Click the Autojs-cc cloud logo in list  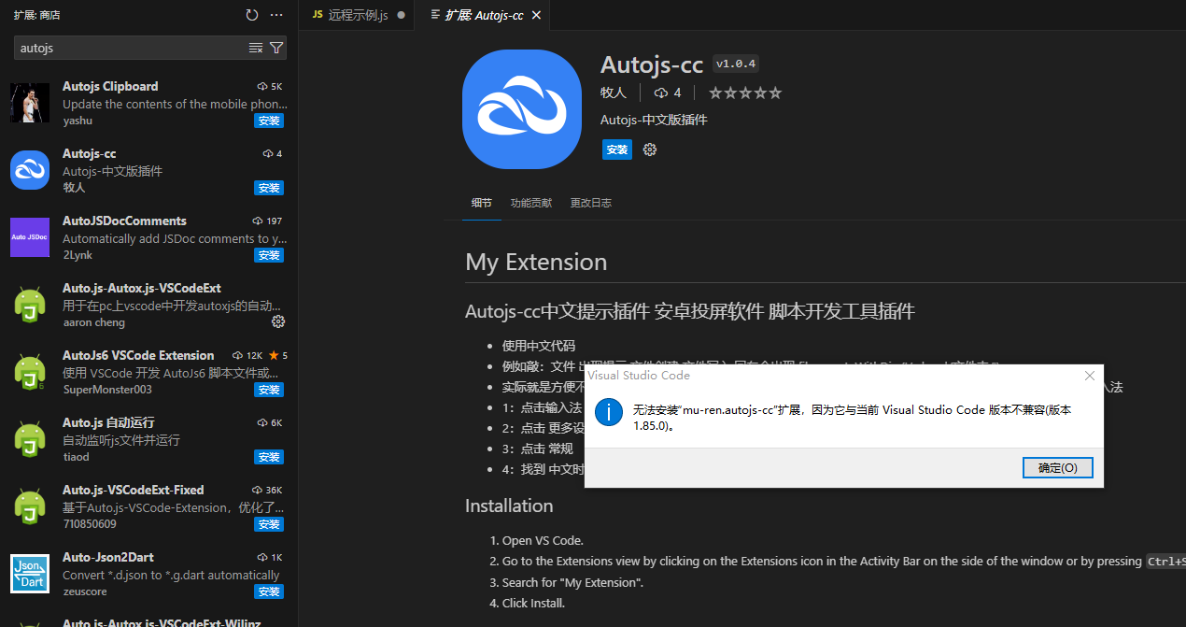tap(30, 170)
